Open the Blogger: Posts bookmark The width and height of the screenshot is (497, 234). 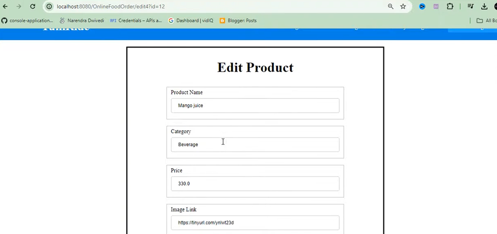point(238,20)
